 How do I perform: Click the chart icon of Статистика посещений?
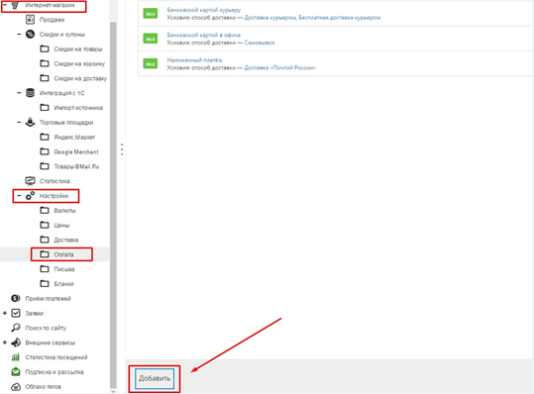tap(16, 357)
